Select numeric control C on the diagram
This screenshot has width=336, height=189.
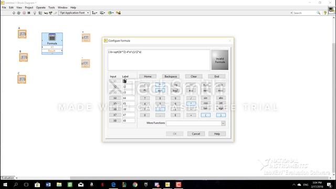pyautogui.click(x=22, y=79)
